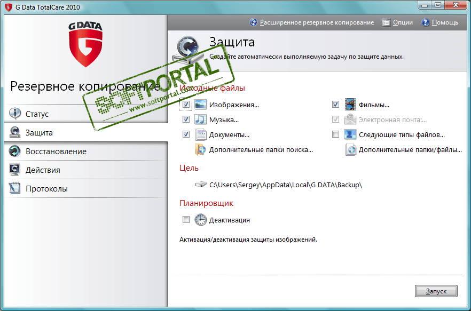Click the Фильмы film strip icon
The height and width of the screenshot is (311, 471).
click(350, 105)
